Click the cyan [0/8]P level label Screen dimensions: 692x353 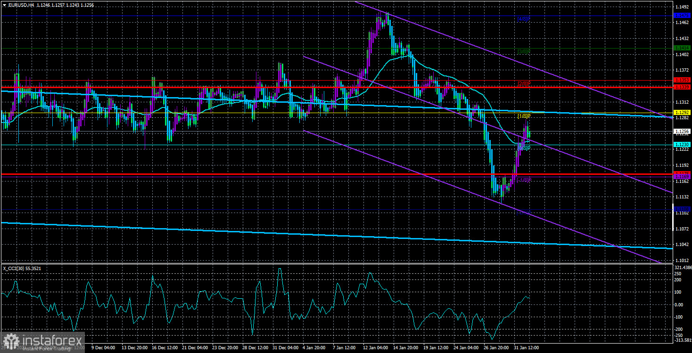tap(524, 148)
